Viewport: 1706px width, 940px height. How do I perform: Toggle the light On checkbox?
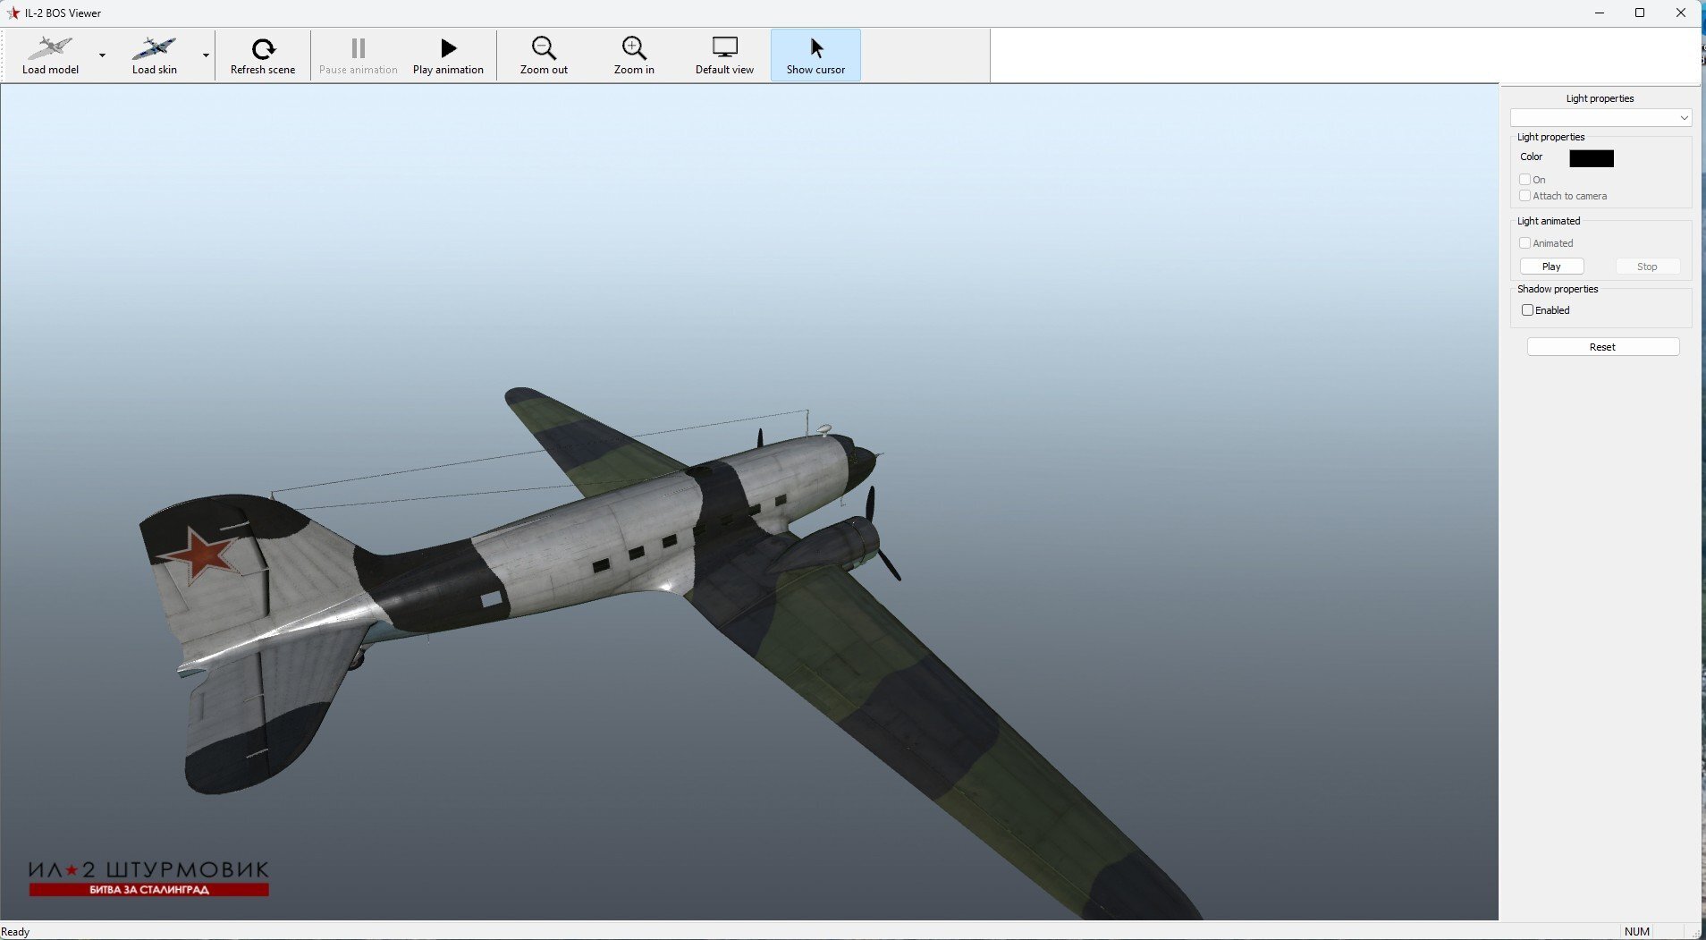click(1525, 180)
